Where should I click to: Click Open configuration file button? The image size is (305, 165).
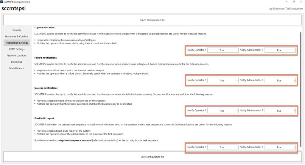point(152,20)
